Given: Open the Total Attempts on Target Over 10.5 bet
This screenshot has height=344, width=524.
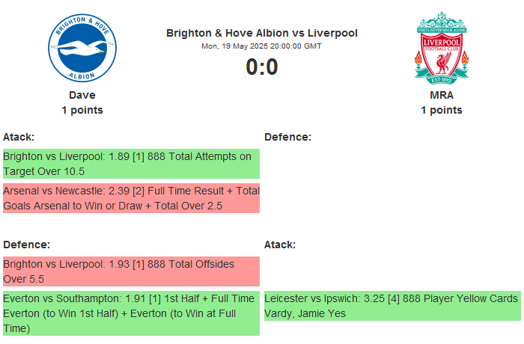Looking at the screenshot, I should [131, 164].
